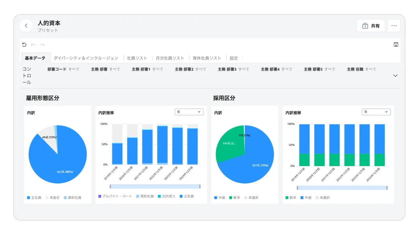The image size is (418, 235).
Task: Expand the control panel with the chevron
Action: pos(395,76)
